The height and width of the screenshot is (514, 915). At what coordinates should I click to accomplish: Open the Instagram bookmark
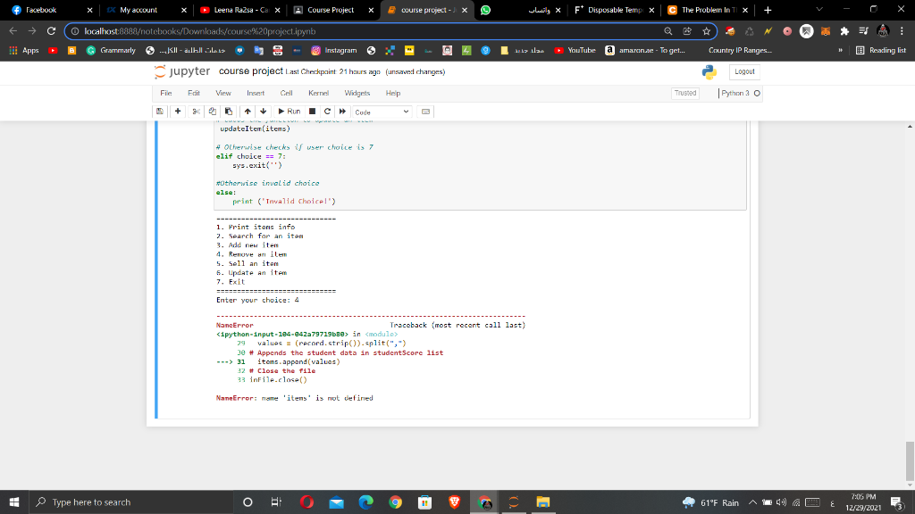334,50
